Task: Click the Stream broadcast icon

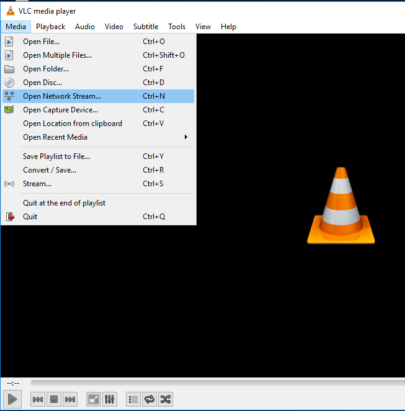Action: point(9,184)
